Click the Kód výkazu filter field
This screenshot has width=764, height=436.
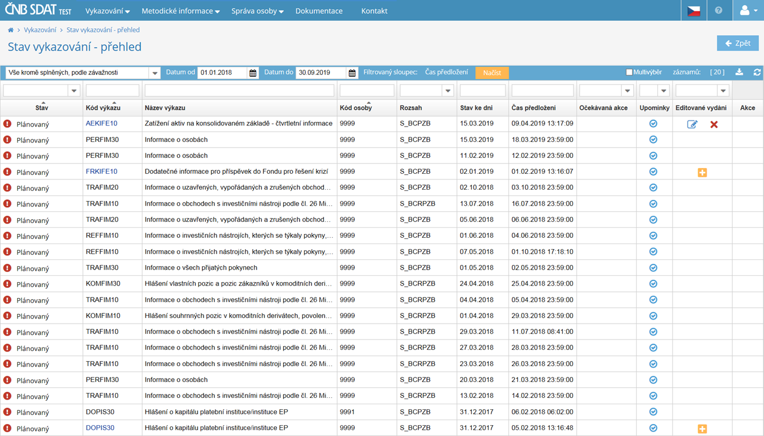coord(113,91)
